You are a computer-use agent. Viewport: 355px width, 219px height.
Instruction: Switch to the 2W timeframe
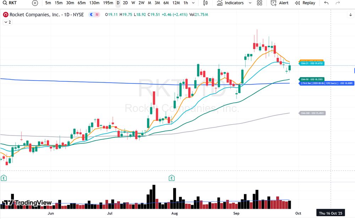click(x=141, y=3)
